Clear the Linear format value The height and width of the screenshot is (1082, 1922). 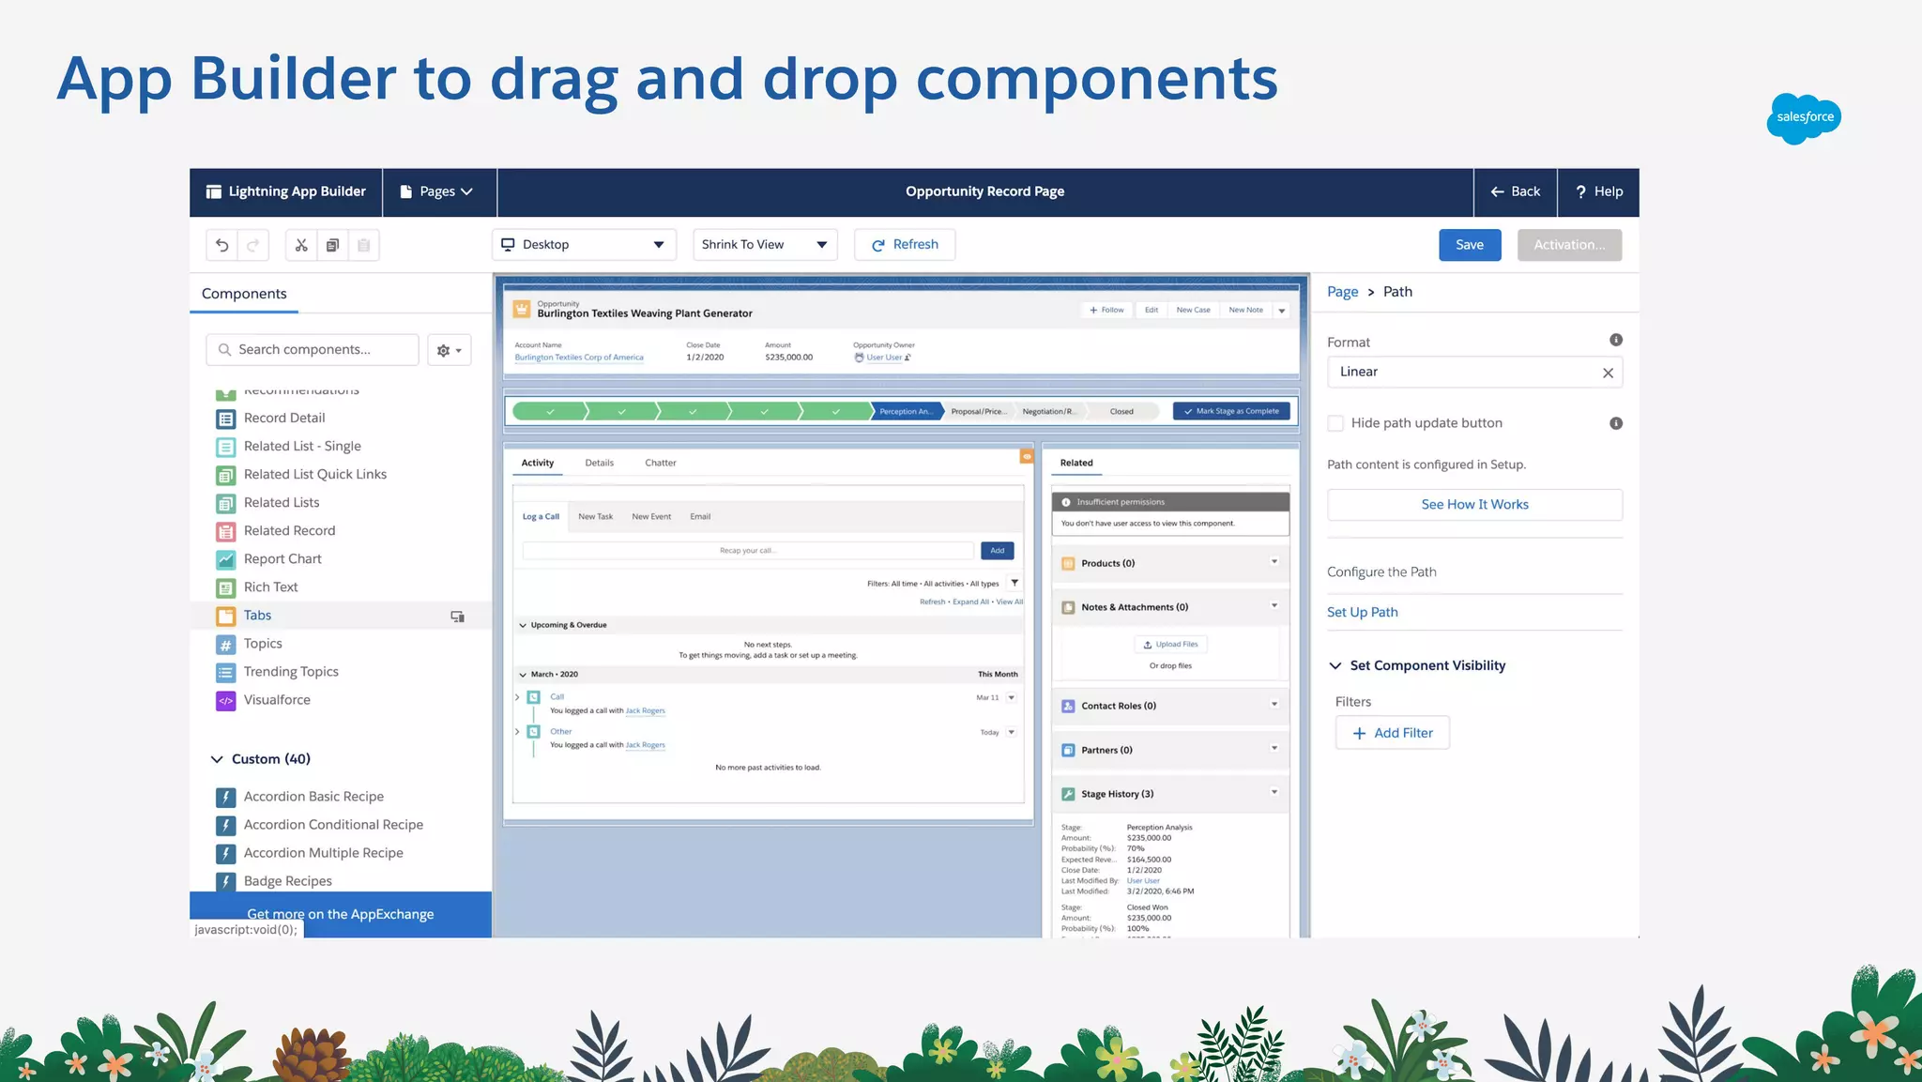coord(1607,373)
